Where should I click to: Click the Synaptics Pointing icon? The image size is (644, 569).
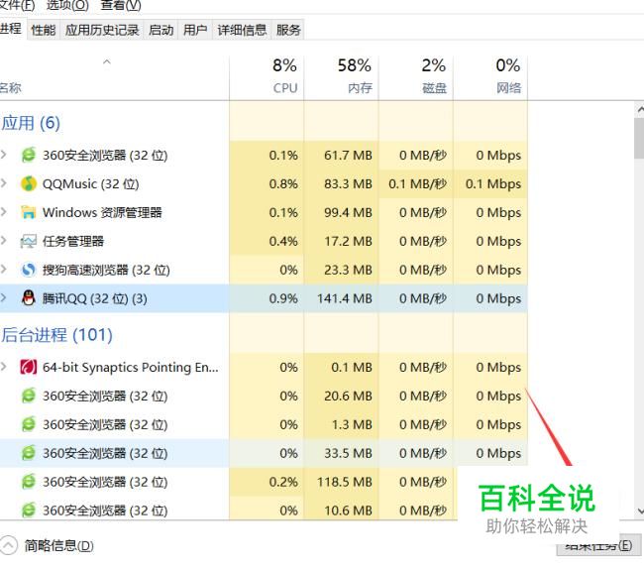[x=29, y=367]
